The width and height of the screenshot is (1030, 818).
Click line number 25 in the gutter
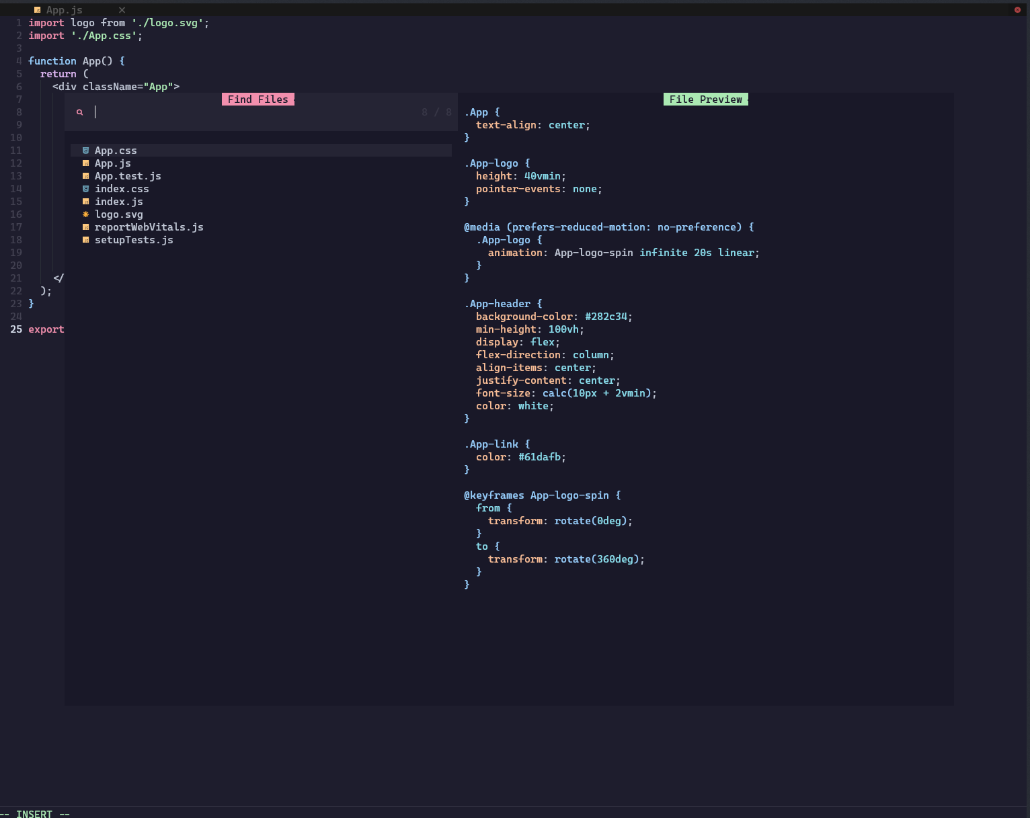point(16,329)
